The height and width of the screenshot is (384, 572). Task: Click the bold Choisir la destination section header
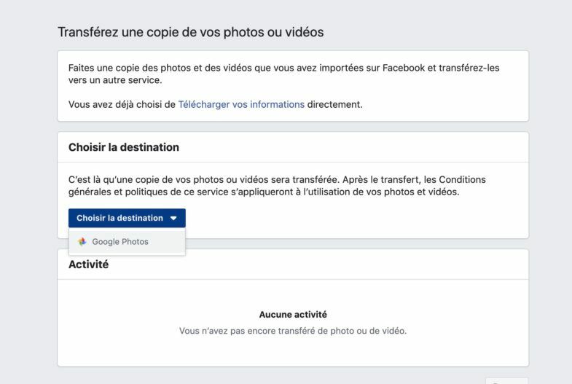[124, 147]
